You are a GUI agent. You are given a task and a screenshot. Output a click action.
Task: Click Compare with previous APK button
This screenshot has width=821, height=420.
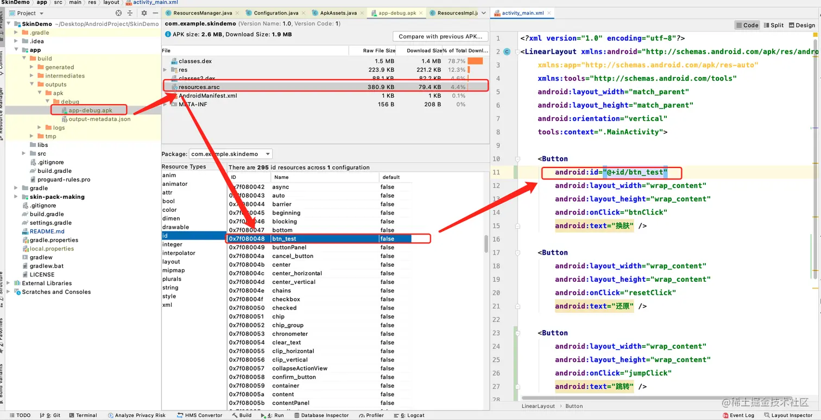(440, 36)
